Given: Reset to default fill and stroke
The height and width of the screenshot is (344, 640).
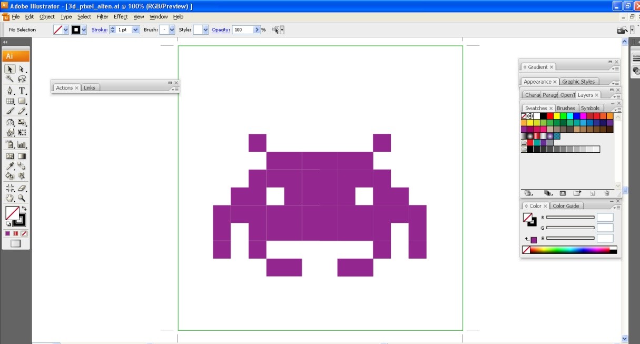Looking at the screenshot, I should (x=8, y=224).
